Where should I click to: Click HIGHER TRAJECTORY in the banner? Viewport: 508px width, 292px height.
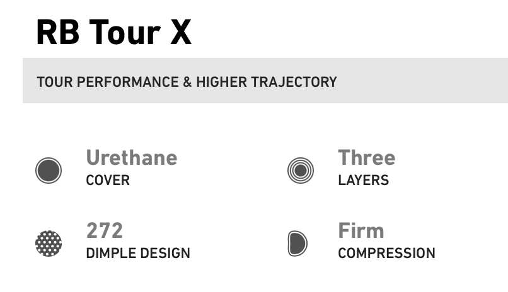click(x=266, y=82)
